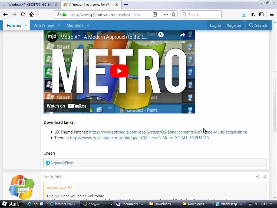Image resolution: width=277 pixels, height=208 pixels.
Task: Click Watch on YouTube button
Action: click(x=67, y=106)
